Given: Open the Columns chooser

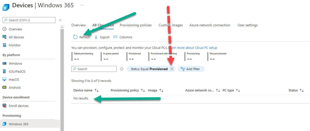Looking at the screenshot, I should click(123, 37).
